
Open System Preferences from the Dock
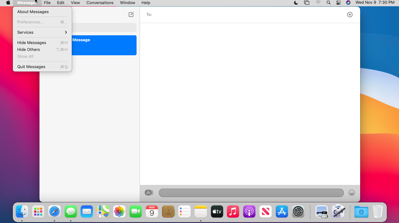tap(298, 212)
